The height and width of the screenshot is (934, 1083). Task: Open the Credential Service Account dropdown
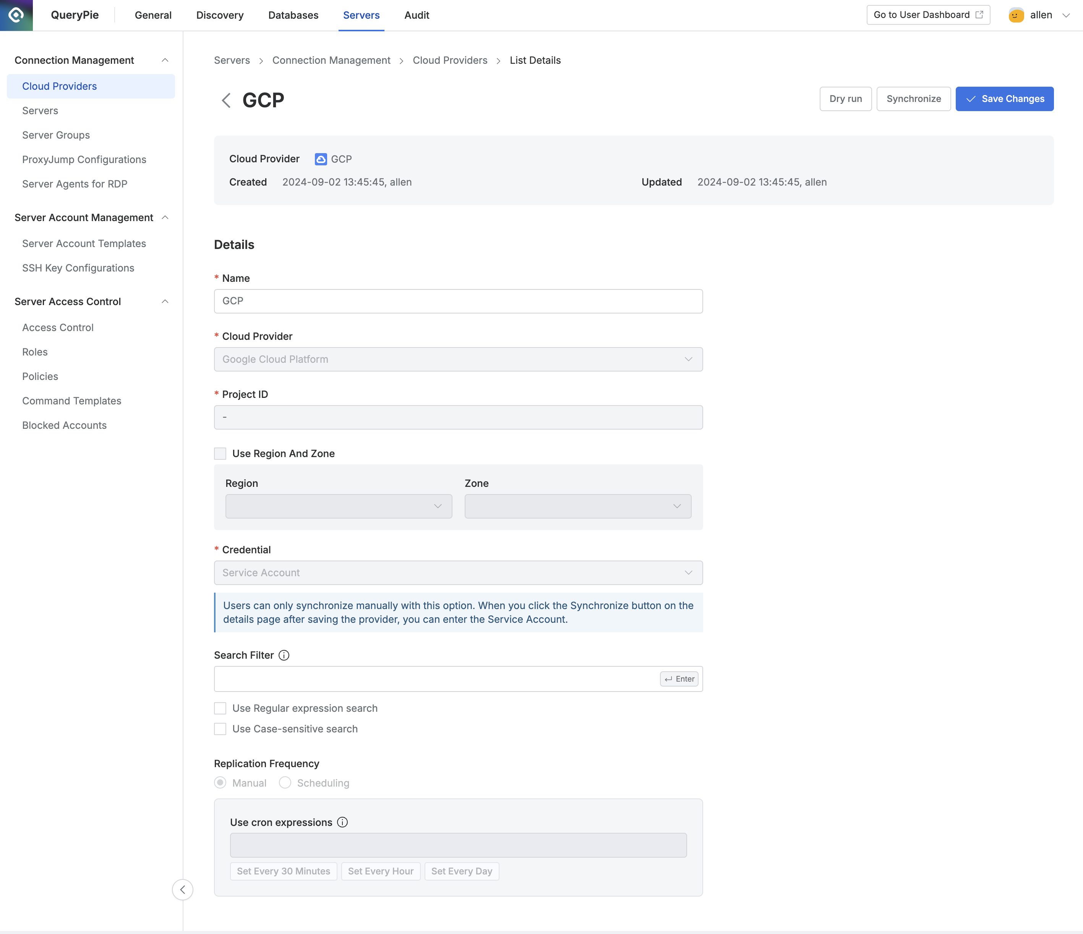[458, 572]
